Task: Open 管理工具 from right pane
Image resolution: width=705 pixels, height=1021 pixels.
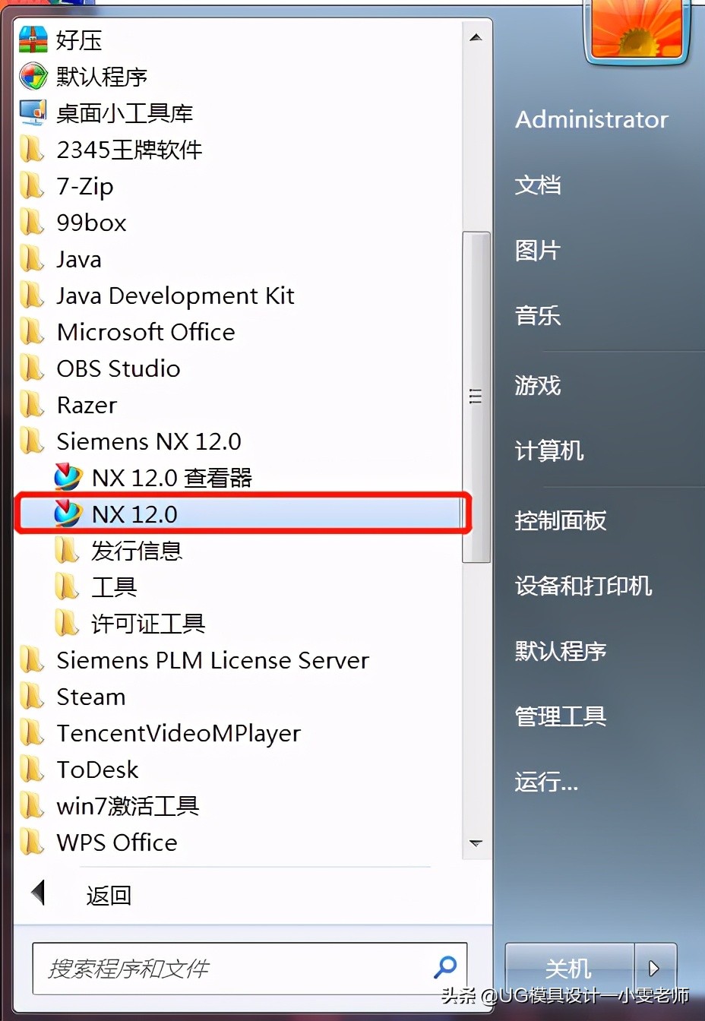Action: pos(561,716)
